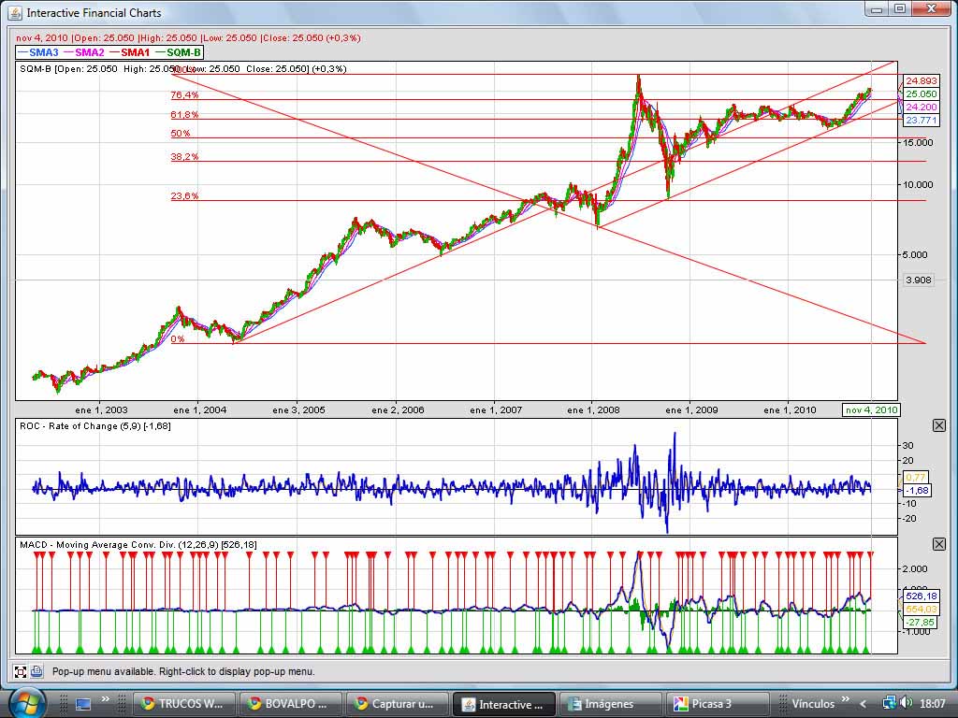Image resolution: width=958 pixels, height=718 pixels.
Task: Click the Show Desktop quick launch icon
Action: [83, 703]
